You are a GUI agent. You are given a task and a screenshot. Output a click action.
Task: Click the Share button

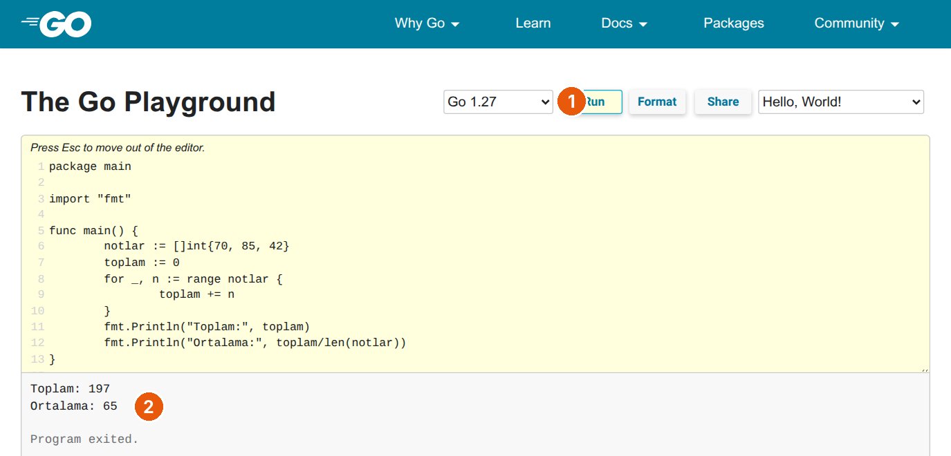(723, 102)
